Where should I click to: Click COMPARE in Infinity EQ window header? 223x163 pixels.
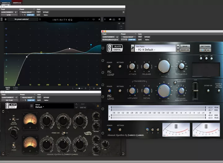click(30, 15)
